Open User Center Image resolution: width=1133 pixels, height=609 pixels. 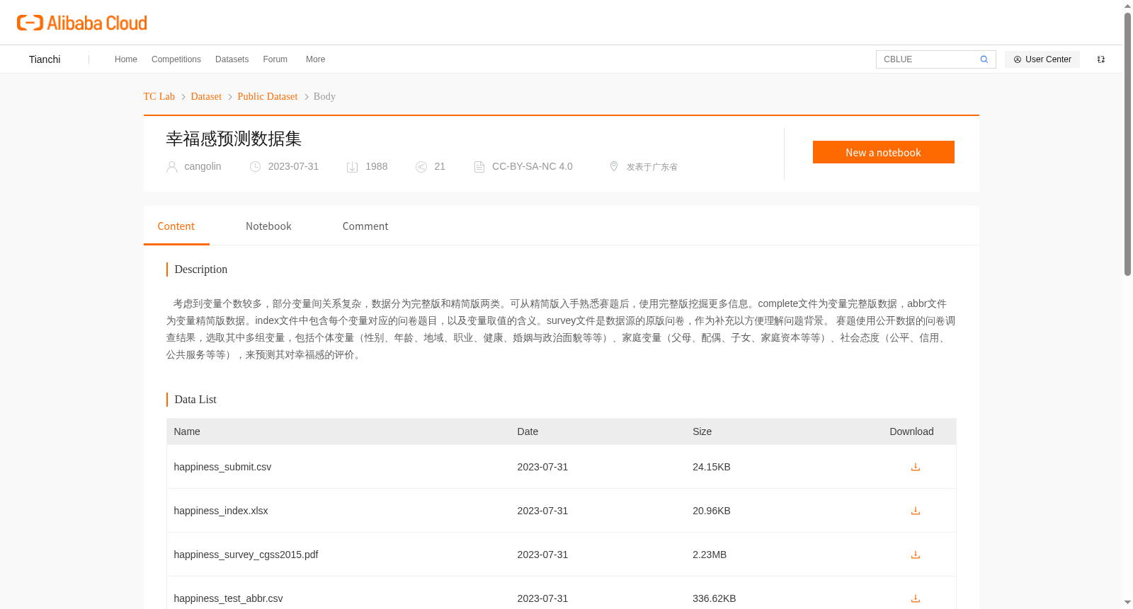(1042, 59)
